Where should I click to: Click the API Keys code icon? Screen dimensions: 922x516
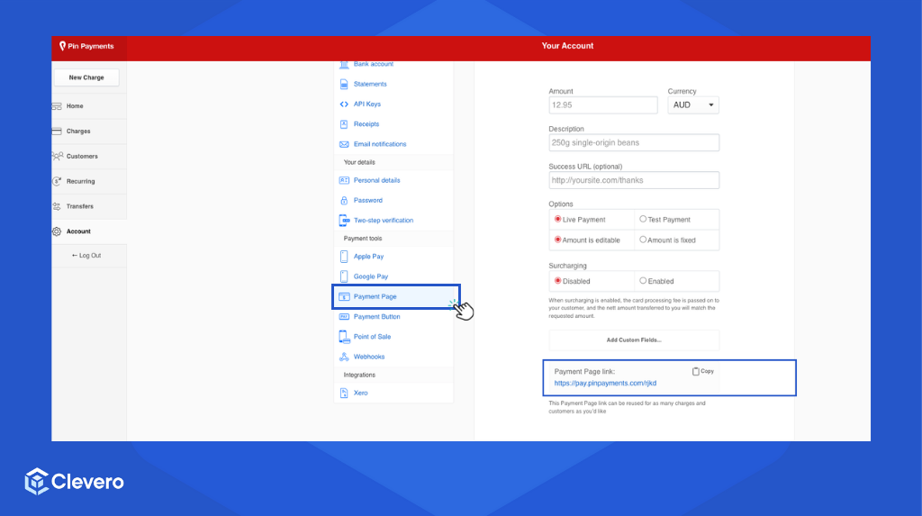[x=344, y=104]
